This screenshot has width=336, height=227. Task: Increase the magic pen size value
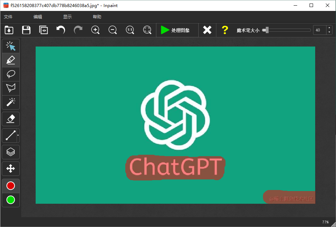(329, 28)
